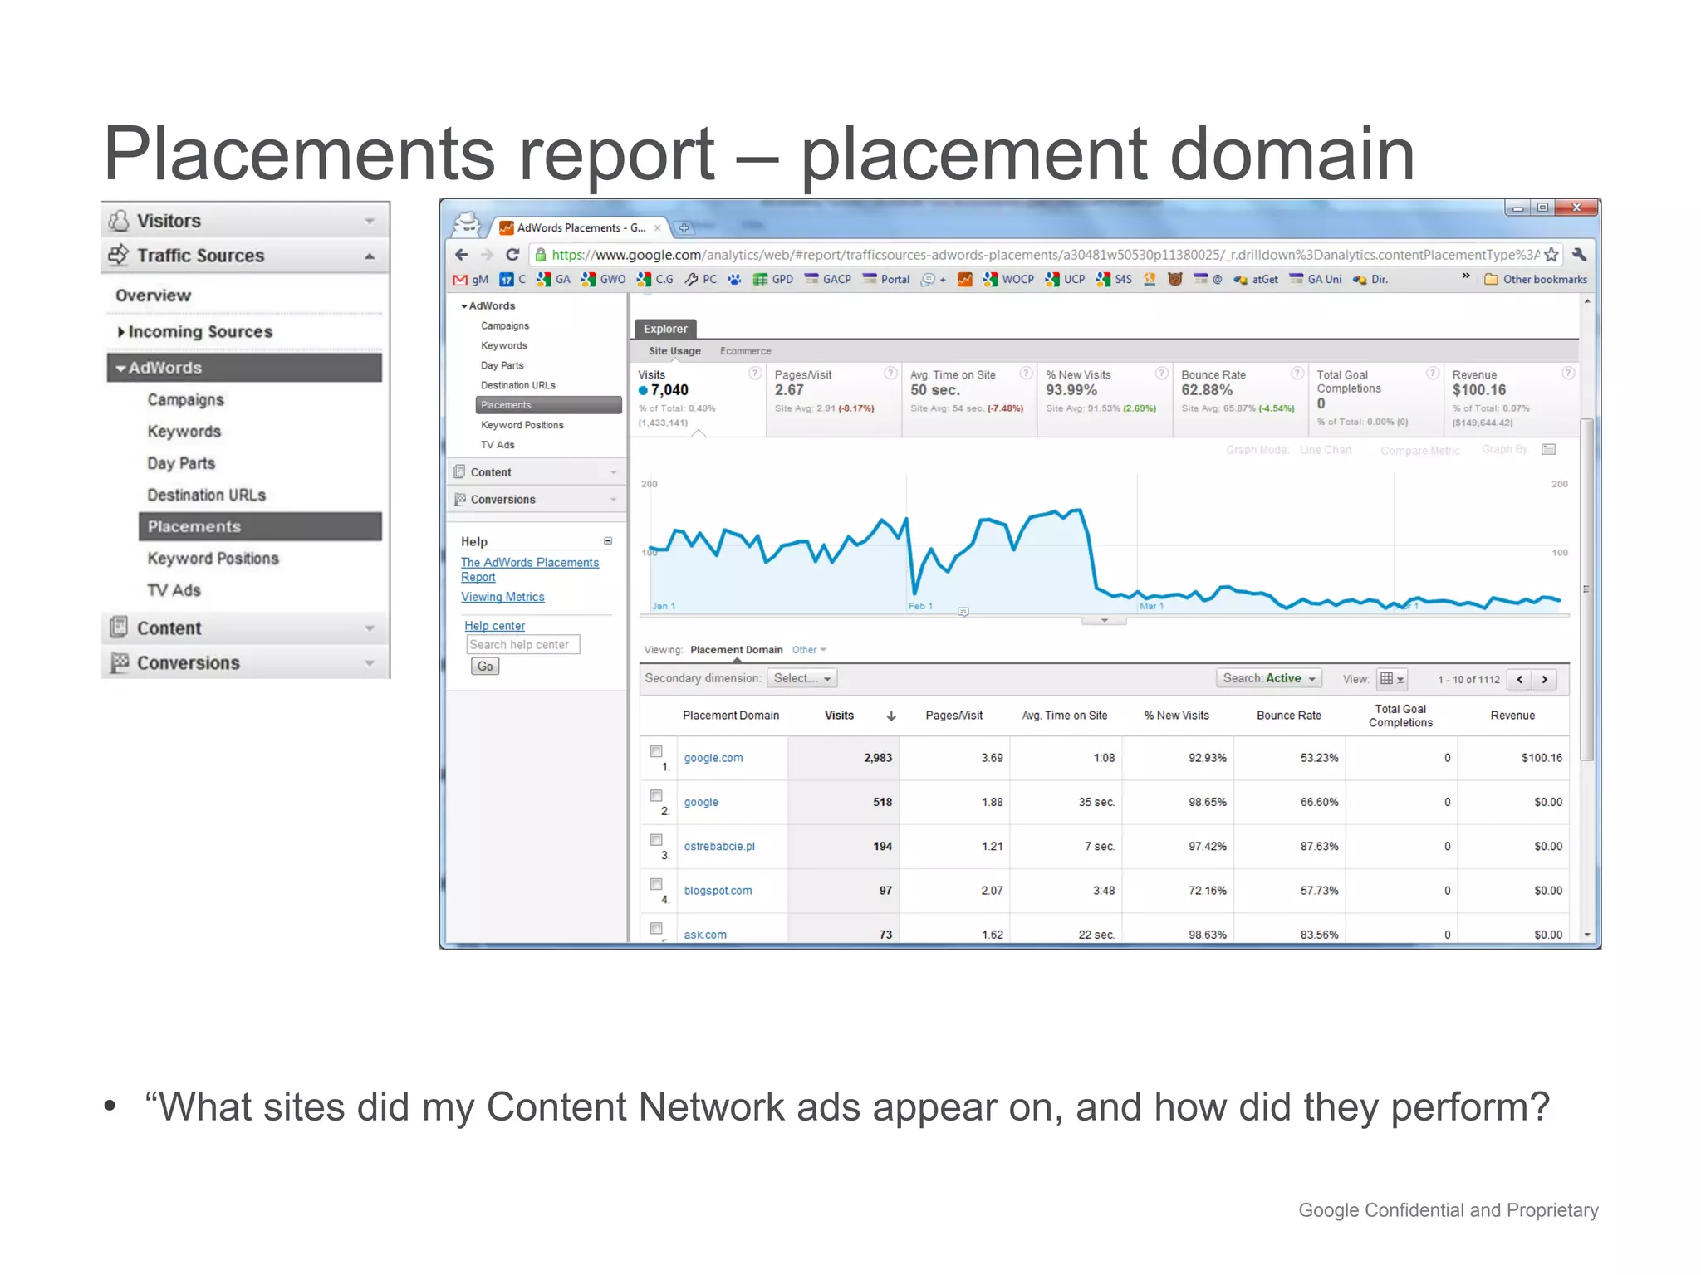The width and height of the screenshot is (1701, 1275).
Task: Click help icon next to Revenue
Action: coord(1568,374)
